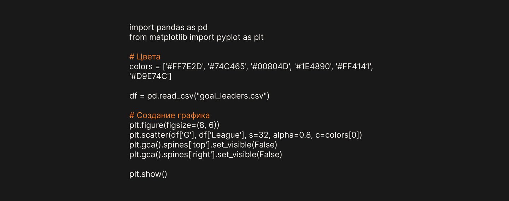
Task: Click the '#74C465' color code
Action: (x=229, y=66)
